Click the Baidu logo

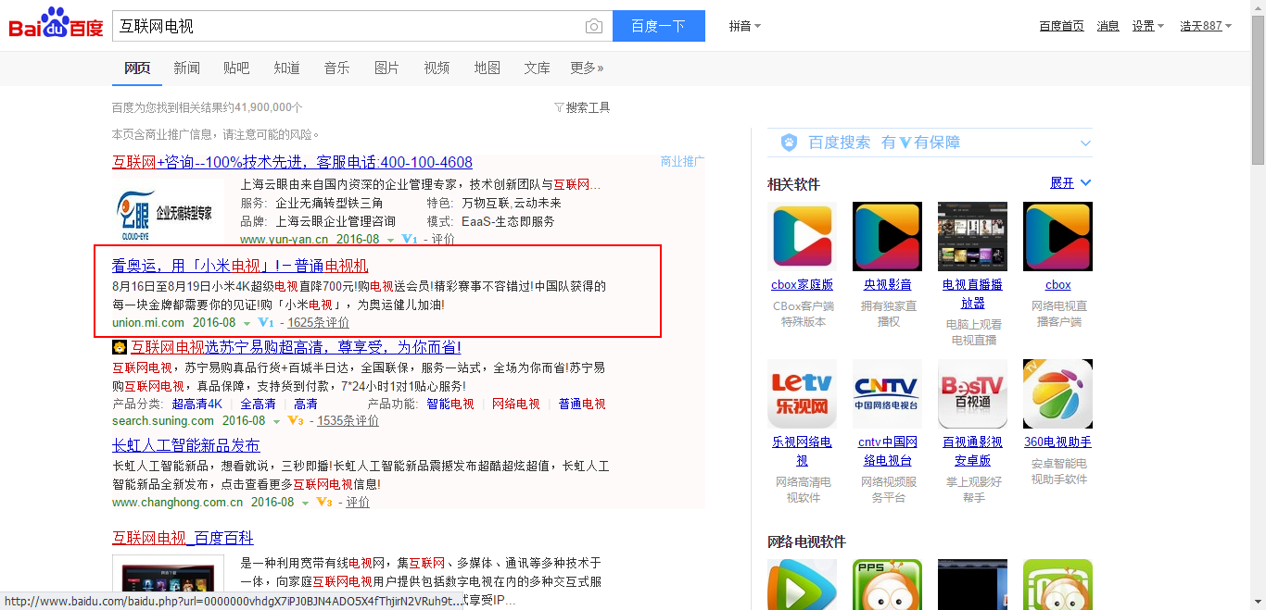pyautogui.click(x=56, y=24)
